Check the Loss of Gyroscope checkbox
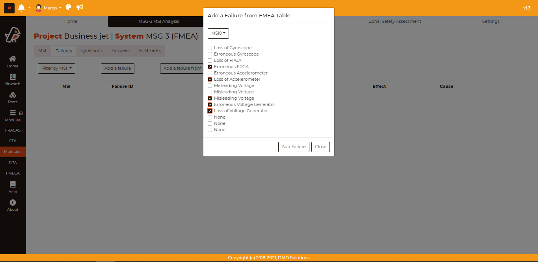The image size is (538, 262). click(x=210, y=48)
